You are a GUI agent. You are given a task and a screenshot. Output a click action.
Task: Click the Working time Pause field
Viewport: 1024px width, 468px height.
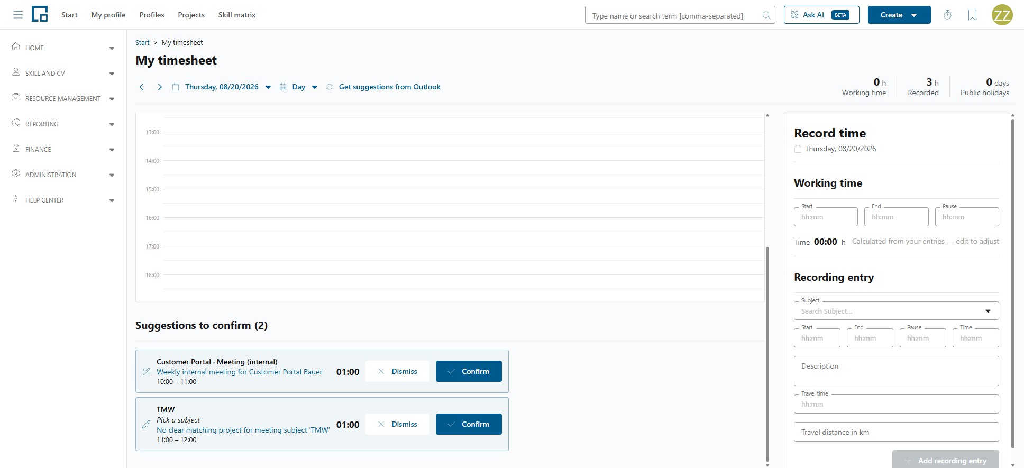(x=967, y=217)
